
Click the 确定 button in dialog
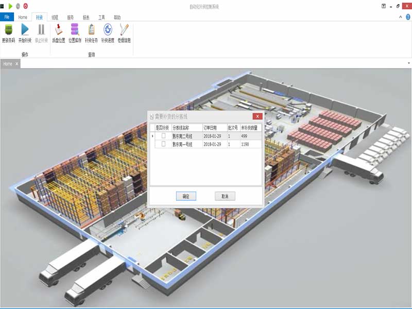(x=186, y=196)
